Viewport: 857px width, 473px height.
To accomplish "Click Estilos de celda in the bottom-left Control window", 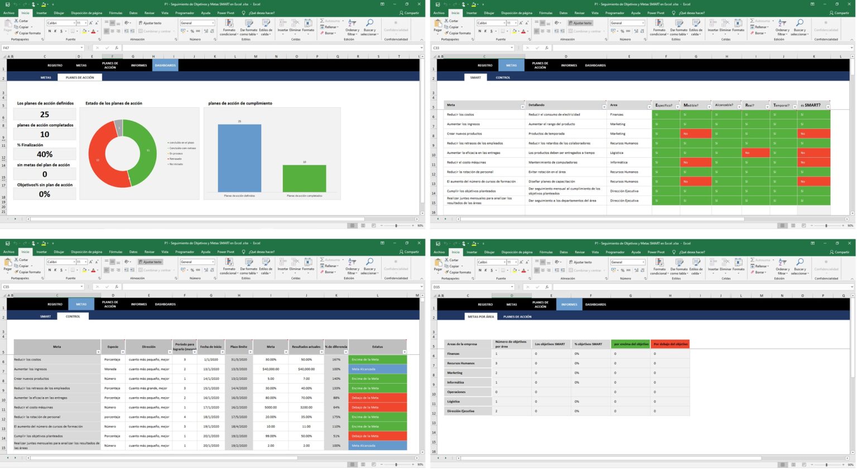I will 266,266.
